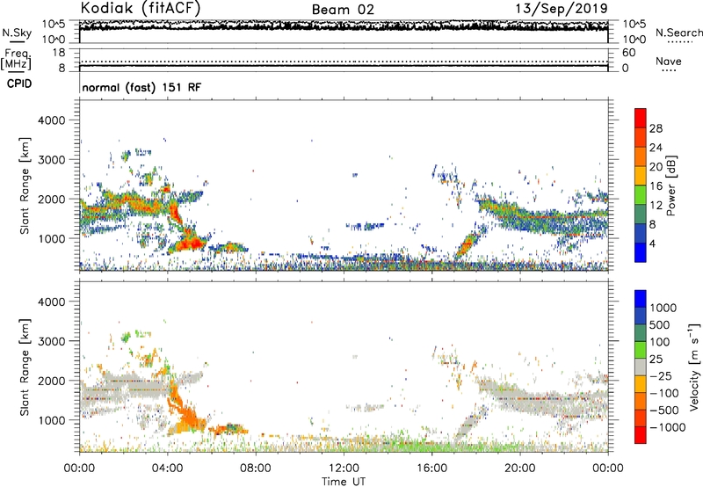Click the "Beam 02" heading
Viewport: 703px width, 487px height.
[x=343, y=10]
